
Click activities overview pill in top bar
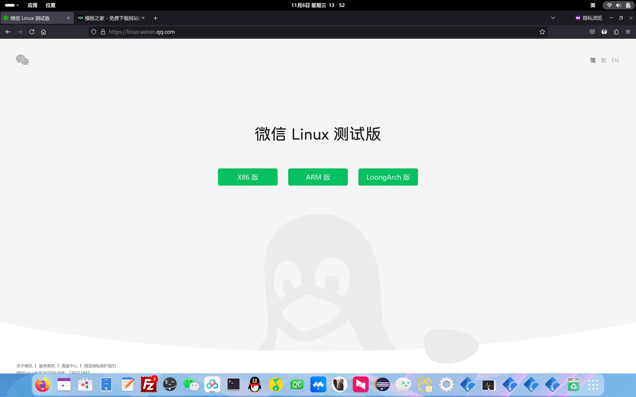[x=12, y=5]
